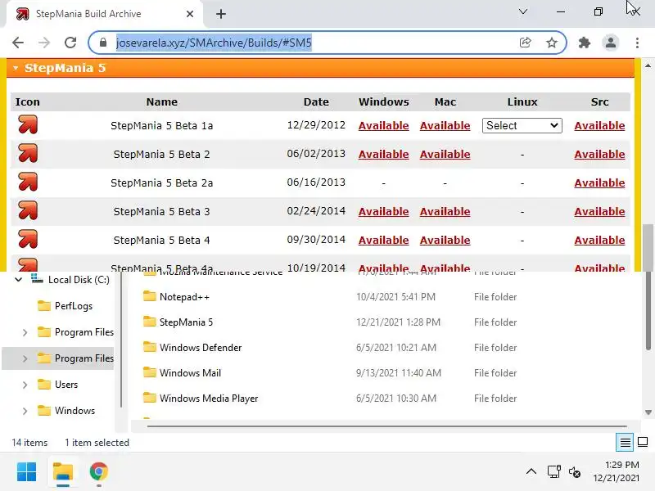Expand the Users tree node

coord(25,385)
